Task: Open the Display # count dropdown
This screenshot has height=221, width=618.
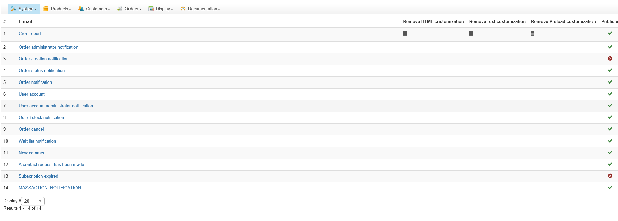Action: click(33, 201)
